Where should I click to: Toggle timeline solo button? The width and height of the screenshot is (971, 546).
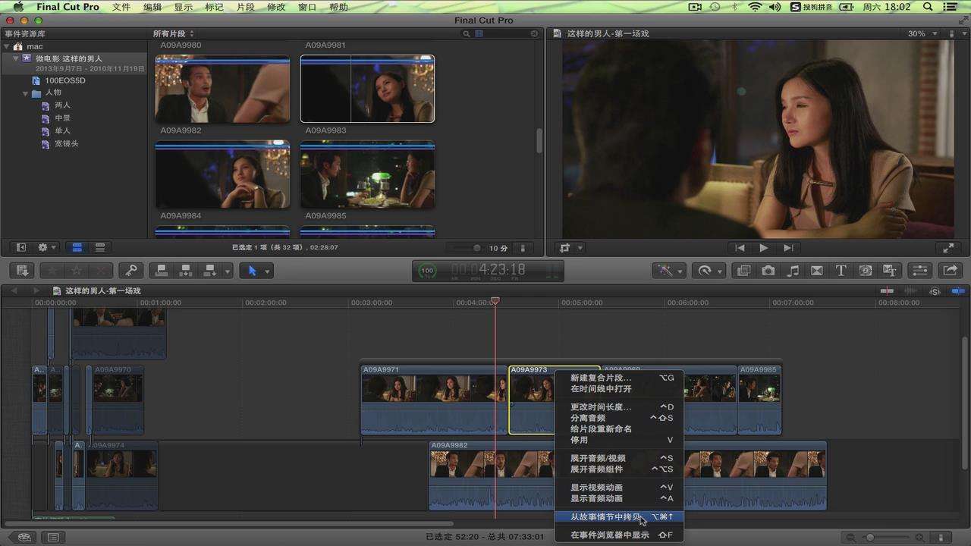(935, 291)
